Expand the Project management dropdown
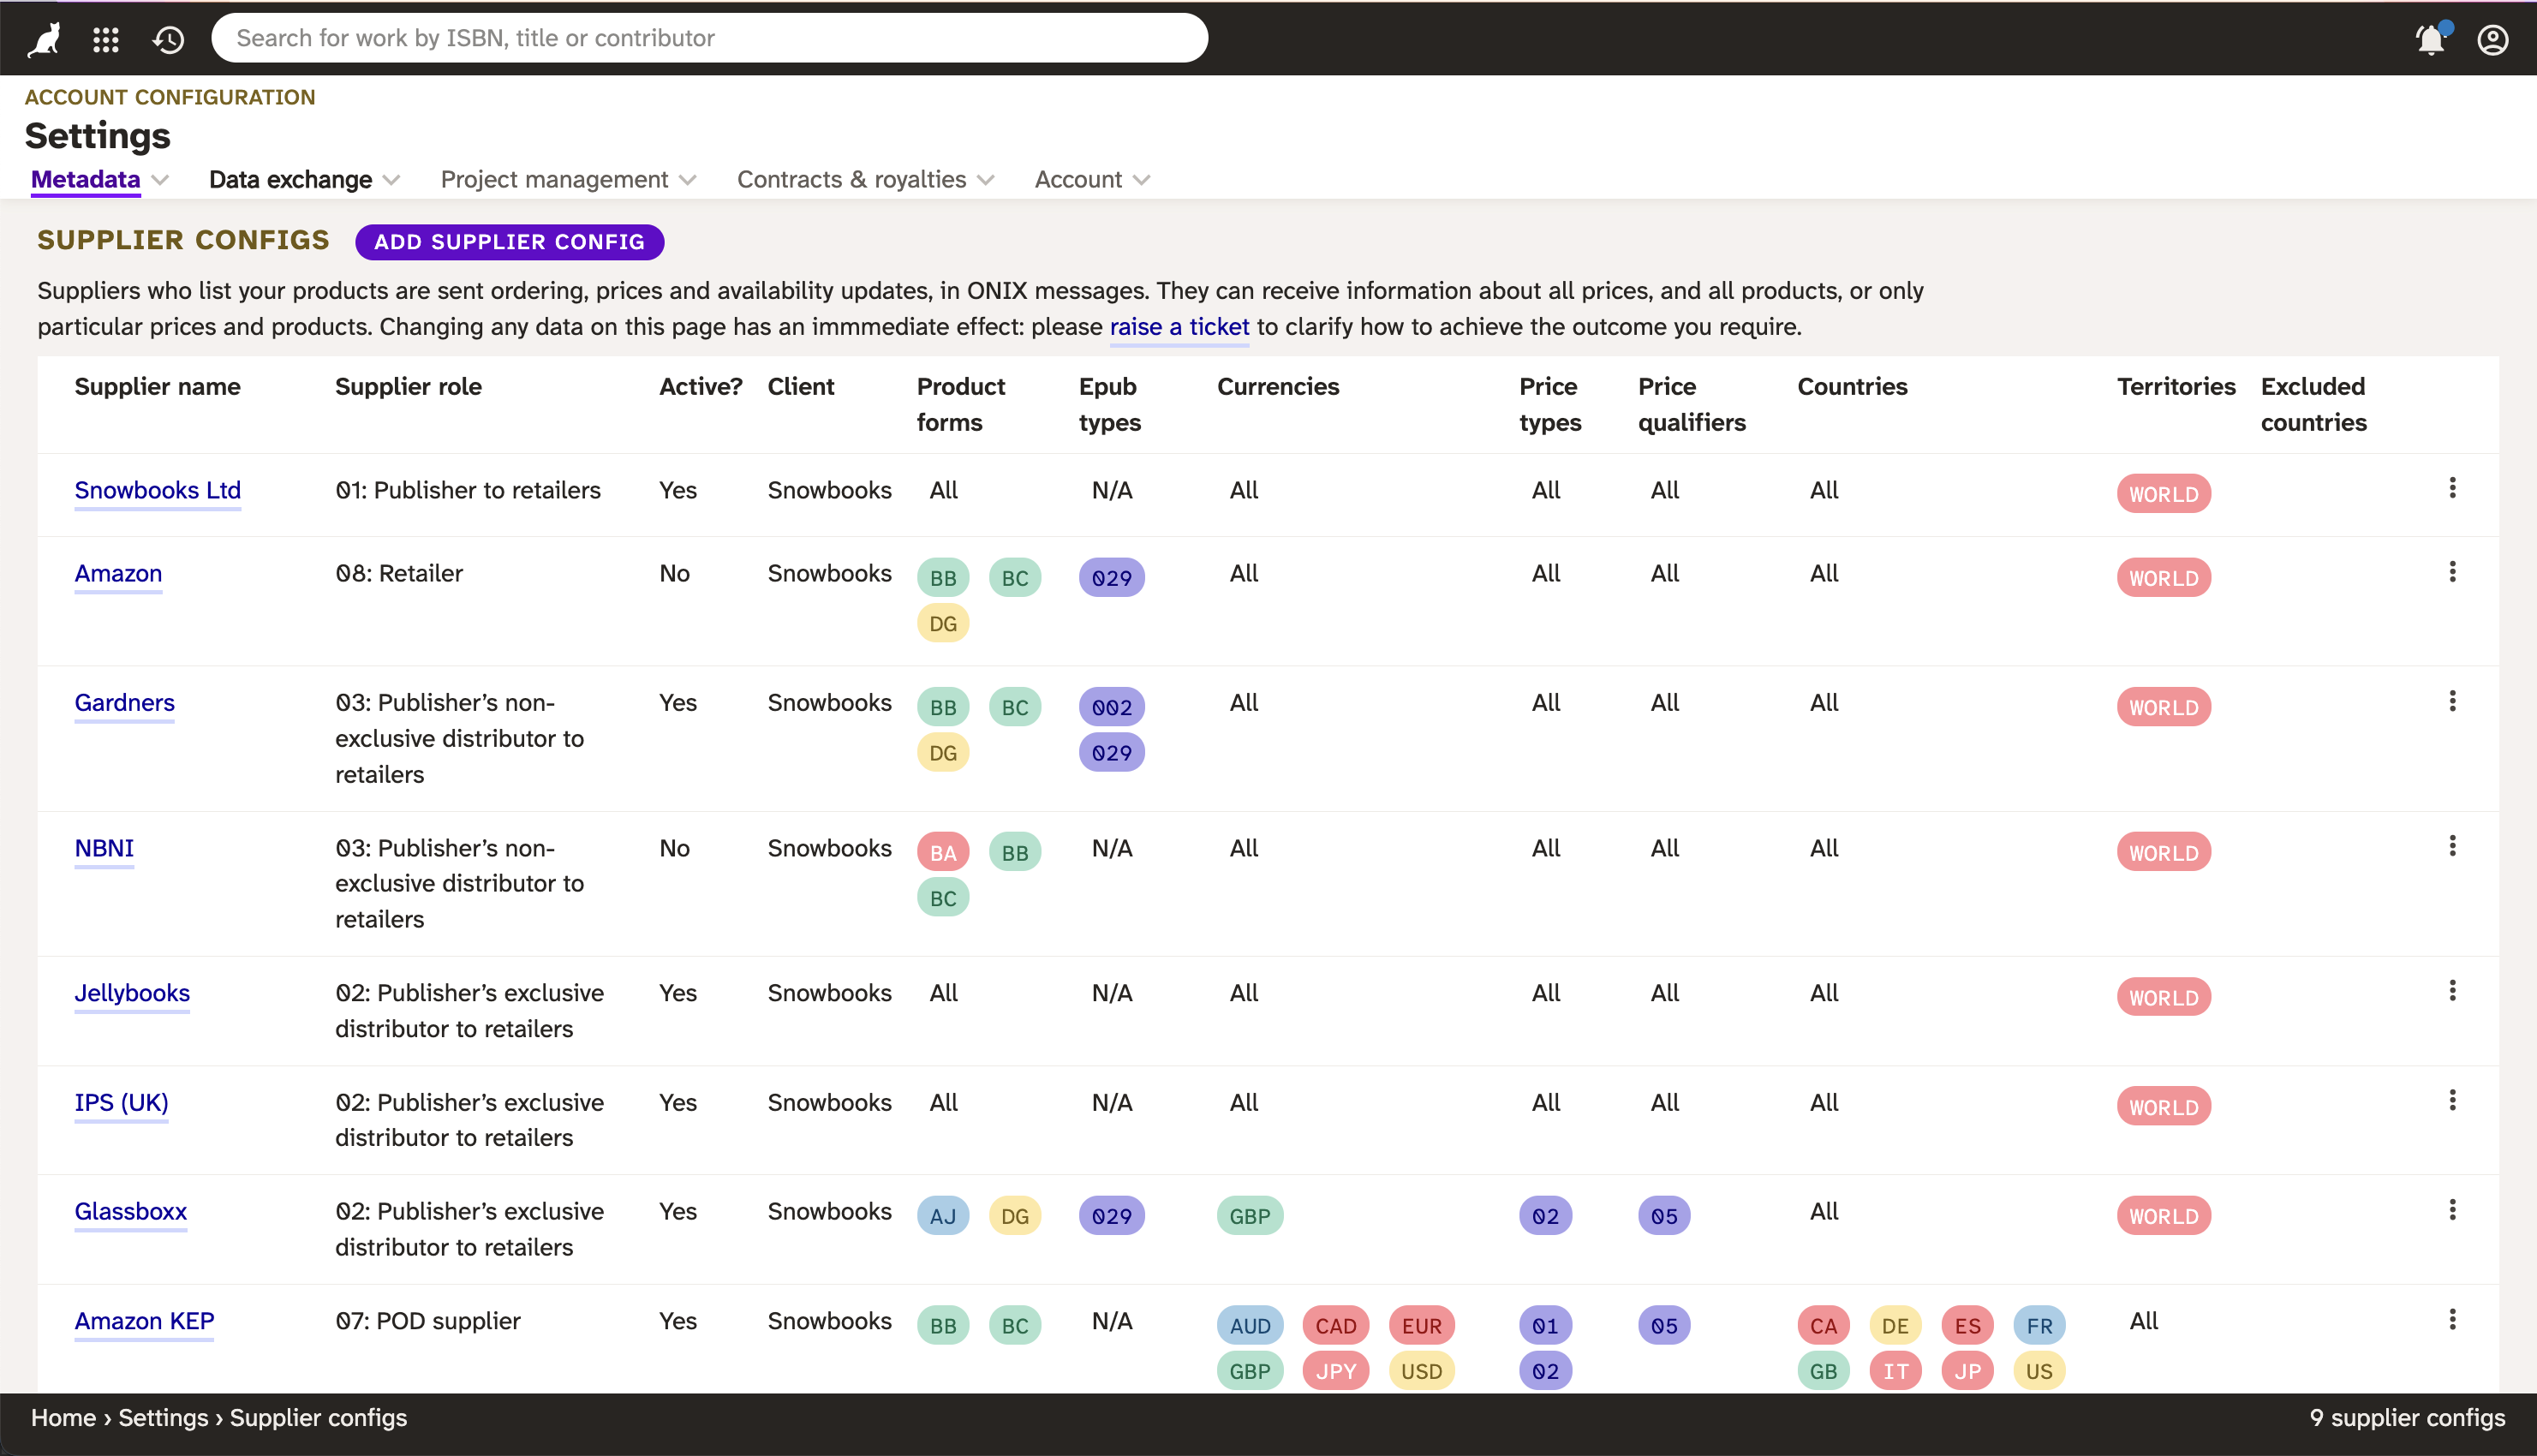 point(568,180)
